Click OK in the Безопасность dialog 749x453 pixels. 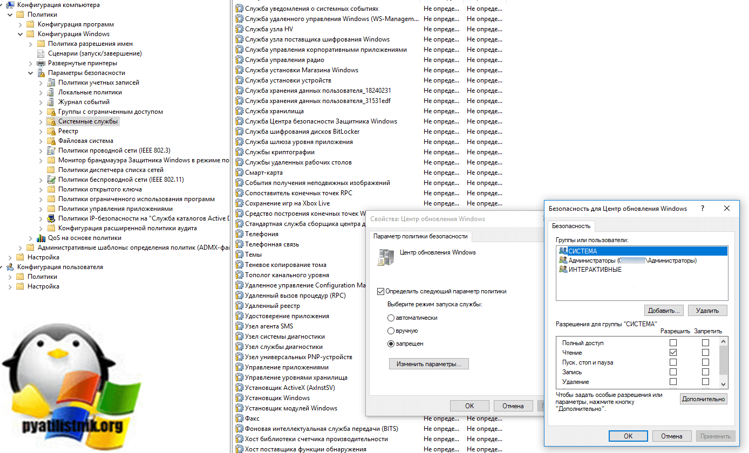(628, 436)
